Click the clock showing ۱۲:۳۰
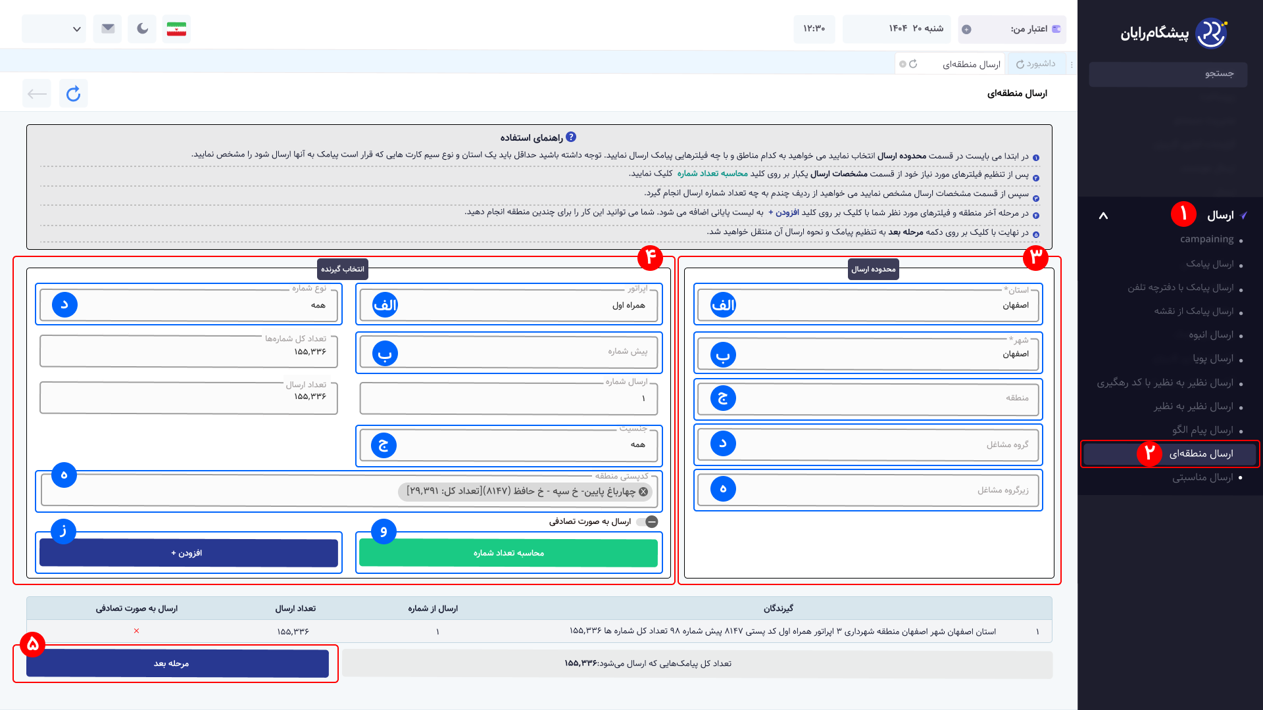This screenshot has width=1263, height=710. (x=814, y=29)
